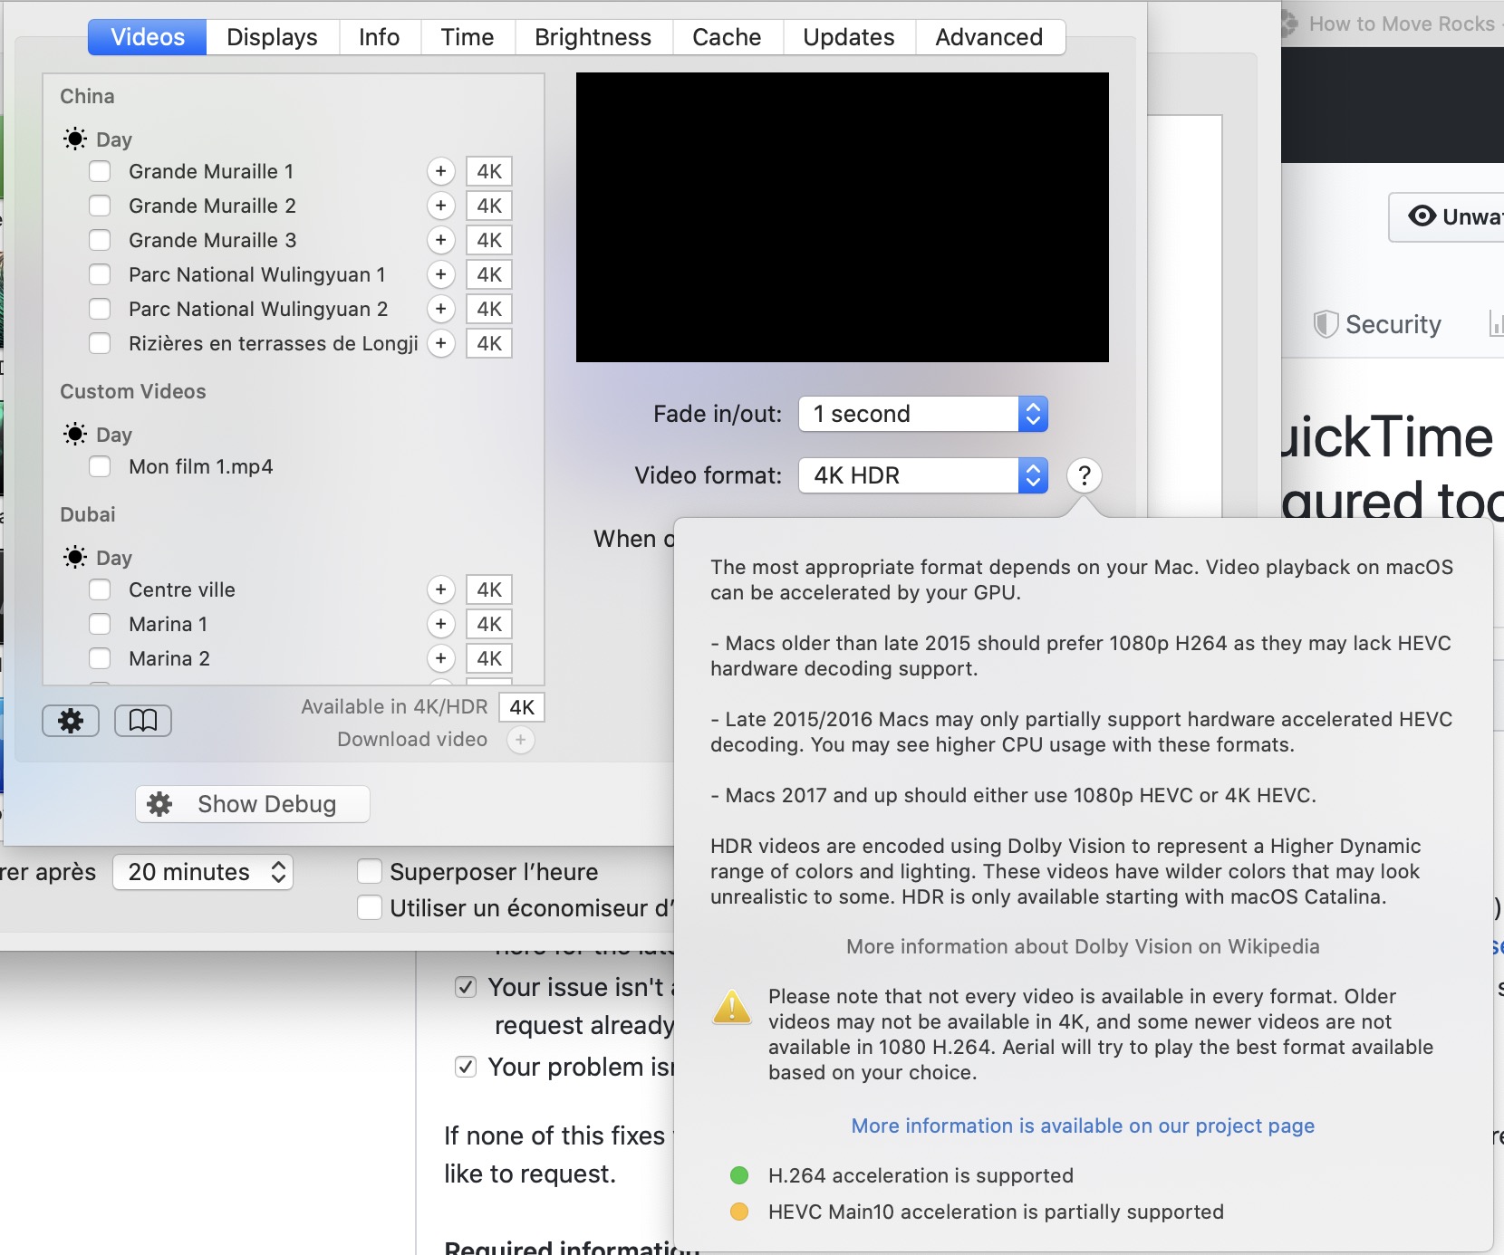Image resolution: width=1504 pixels, height=1255 pixels.
Task: Click plus icon for Marina 1
Action: coord(441,624)
